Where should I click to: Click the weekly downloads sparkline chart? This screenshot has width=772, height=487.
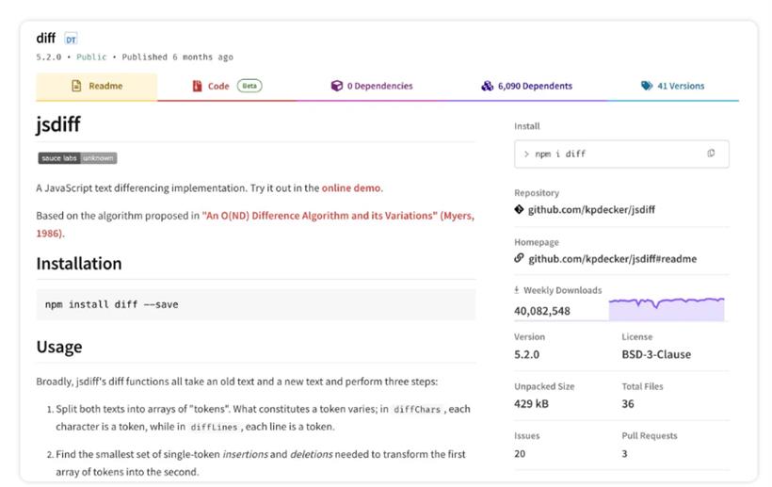tap(667, 309)
